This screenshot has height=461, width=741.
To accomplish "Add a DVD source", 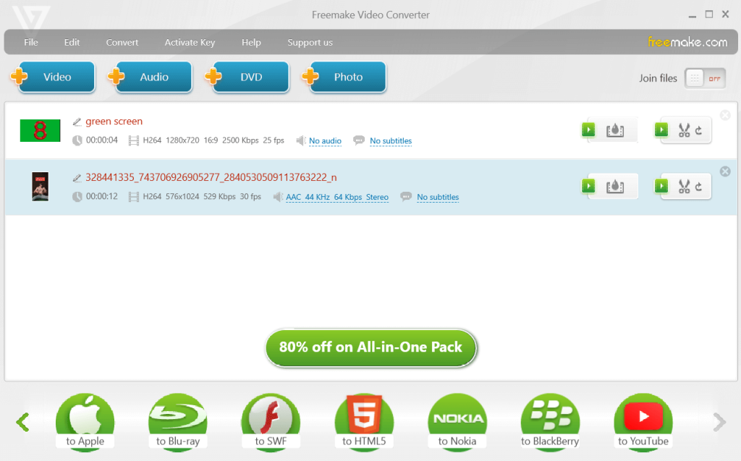I will (x=247, y=77).
